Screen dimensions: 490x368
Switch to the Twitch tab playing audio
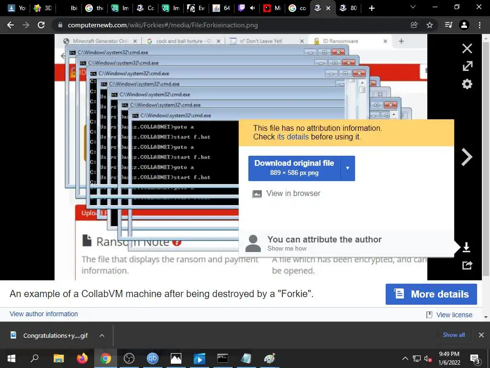pyautogui.click(x=246, y=8)
